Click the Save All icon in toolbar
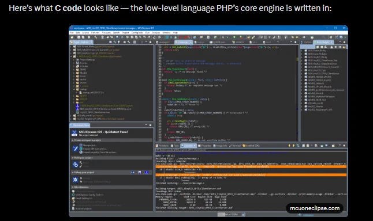Viewport: 373px width, 221px height. [x=83, y=37]
